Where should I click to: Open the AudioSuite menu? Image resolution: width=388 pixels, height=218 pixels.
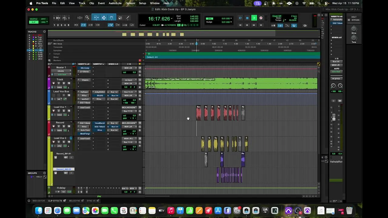point(115,3)
